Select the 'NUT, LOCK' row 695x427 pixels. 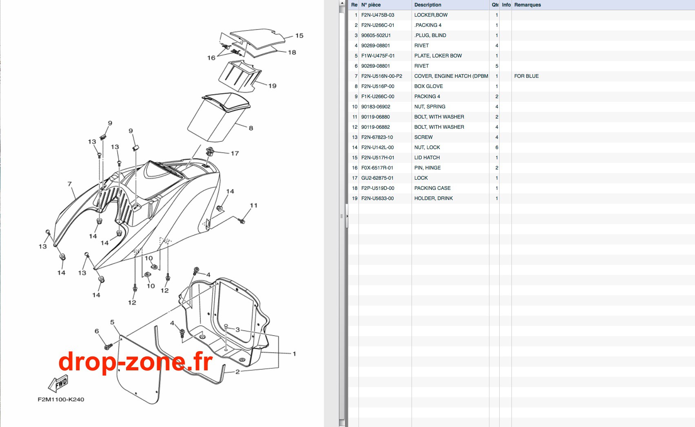click(522, 147)
